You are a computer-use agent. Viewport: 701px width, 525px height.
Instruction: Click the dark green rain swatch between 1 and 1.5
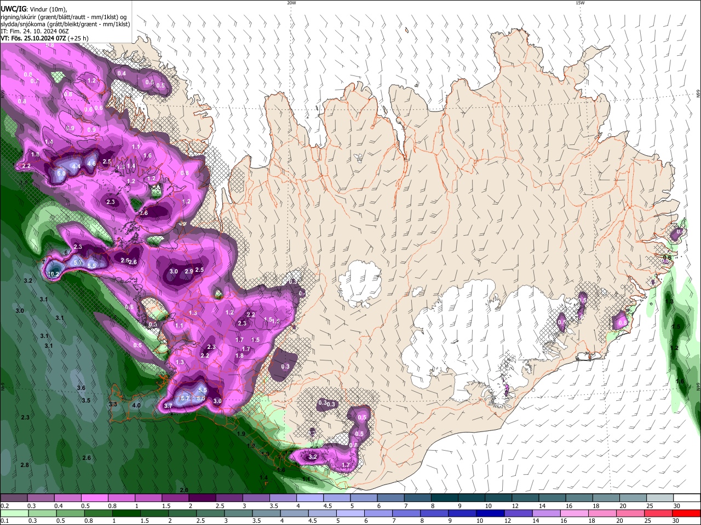[127, 513]
